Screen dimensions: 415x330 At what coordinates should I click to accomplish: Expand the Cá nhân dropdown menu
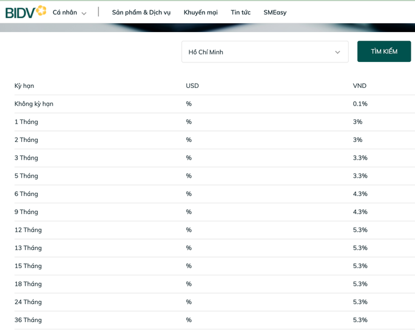point(69,12)
